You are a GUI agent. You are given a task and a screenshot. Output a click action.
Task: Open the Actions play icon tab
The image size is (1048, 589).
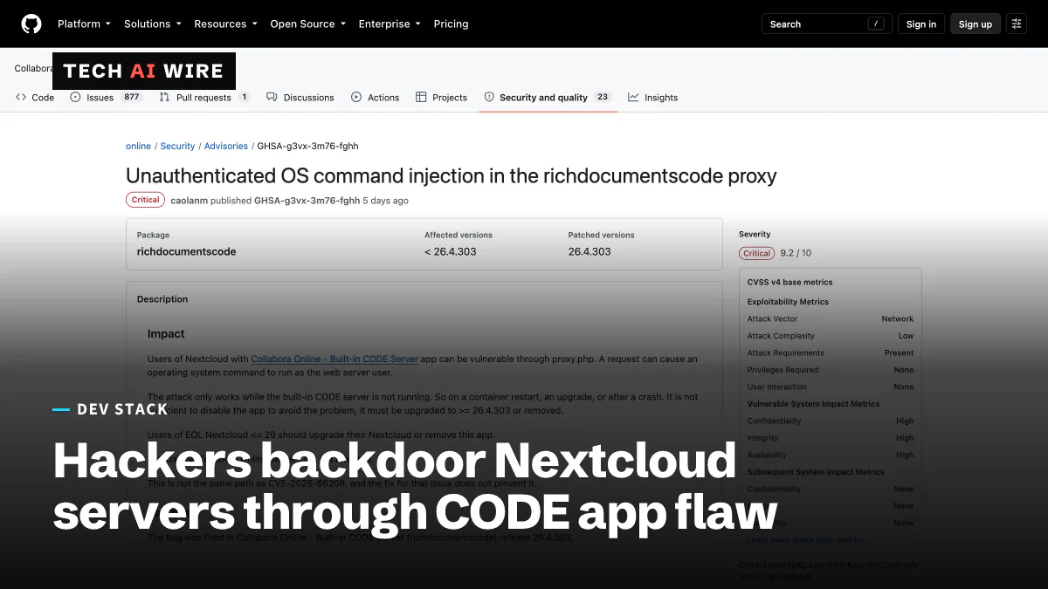(x=356, y=97)
